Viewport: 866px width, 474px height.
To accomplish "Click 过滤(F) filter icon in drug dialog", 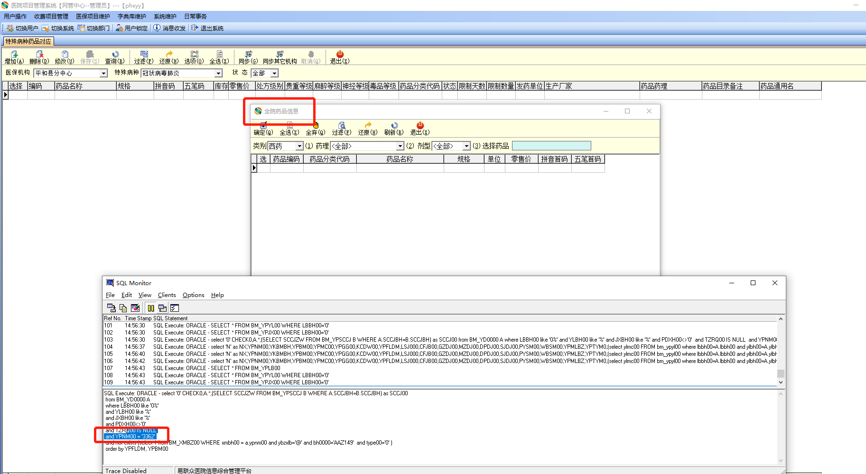I will click(342, 125).
